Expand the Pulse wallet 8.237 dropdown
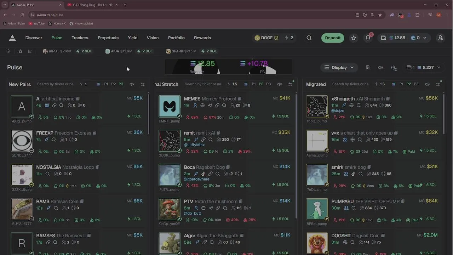453x255 pixels. 424,67
